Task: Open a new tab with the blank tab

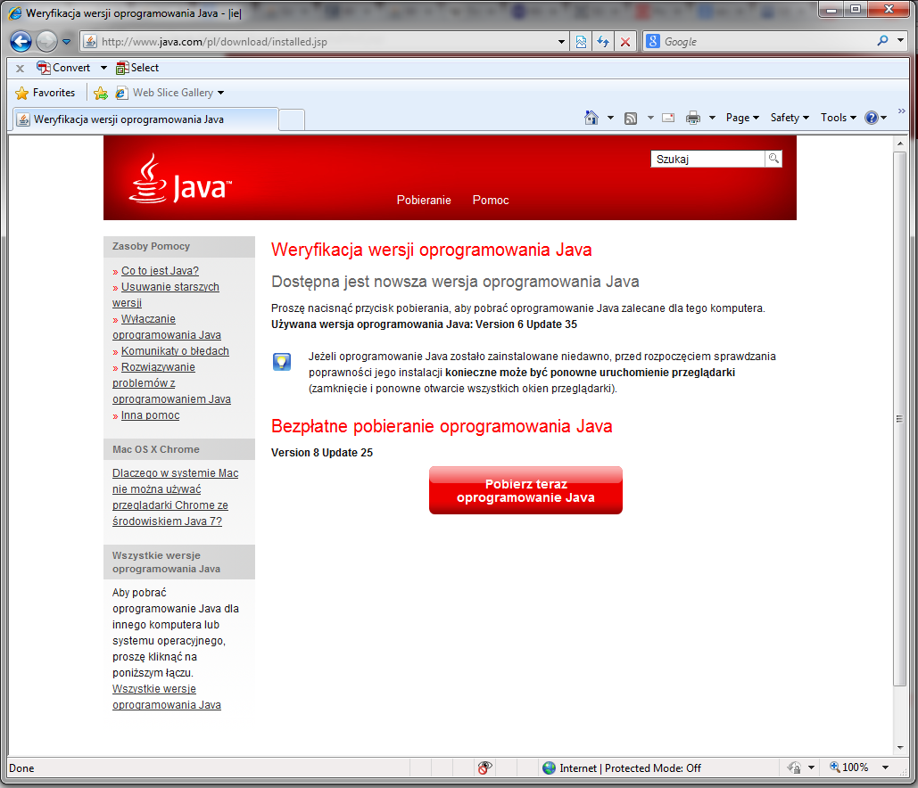Action: pos(292,120)
